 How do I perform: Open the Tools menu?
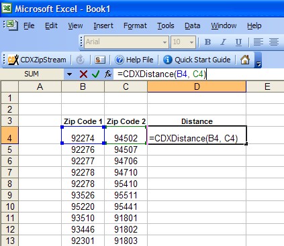(165, 25)
